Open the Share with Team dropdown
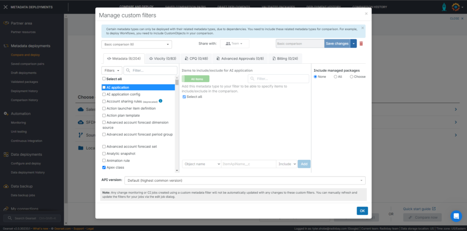 235,43
